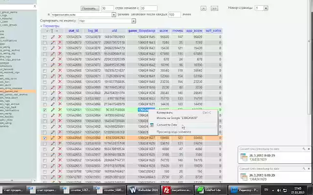Tick checkbox for row 135542672

click(x=45, y=48)
